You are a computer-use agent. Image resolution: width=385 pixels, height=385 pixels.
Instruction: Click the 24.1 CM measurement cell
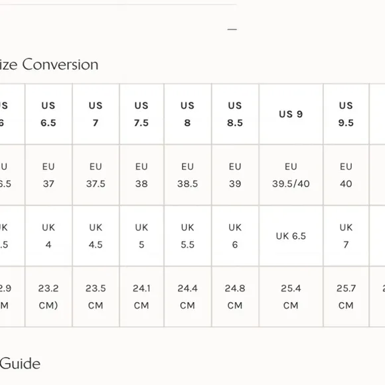point(141,297)
